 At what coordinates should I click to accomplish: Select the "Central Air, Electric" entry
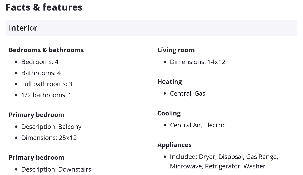coord(198,125)
